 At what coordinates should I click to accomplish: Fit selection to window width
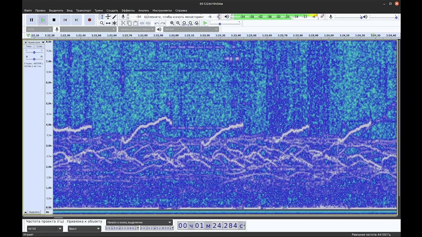coord(185,23)
